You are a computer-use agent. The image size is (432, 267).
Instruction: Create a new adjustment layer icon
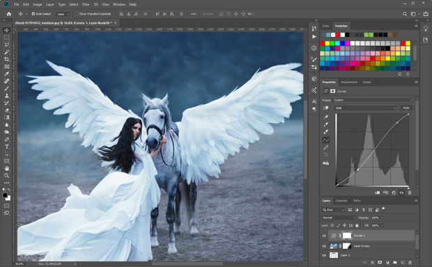[x=387, y=263]
